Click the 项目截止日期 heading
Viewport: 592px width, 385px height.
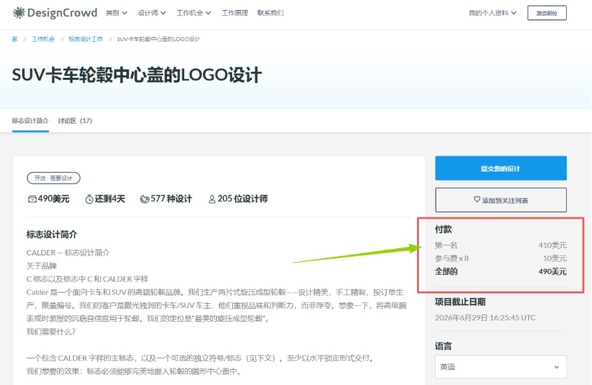click(460, 302)
